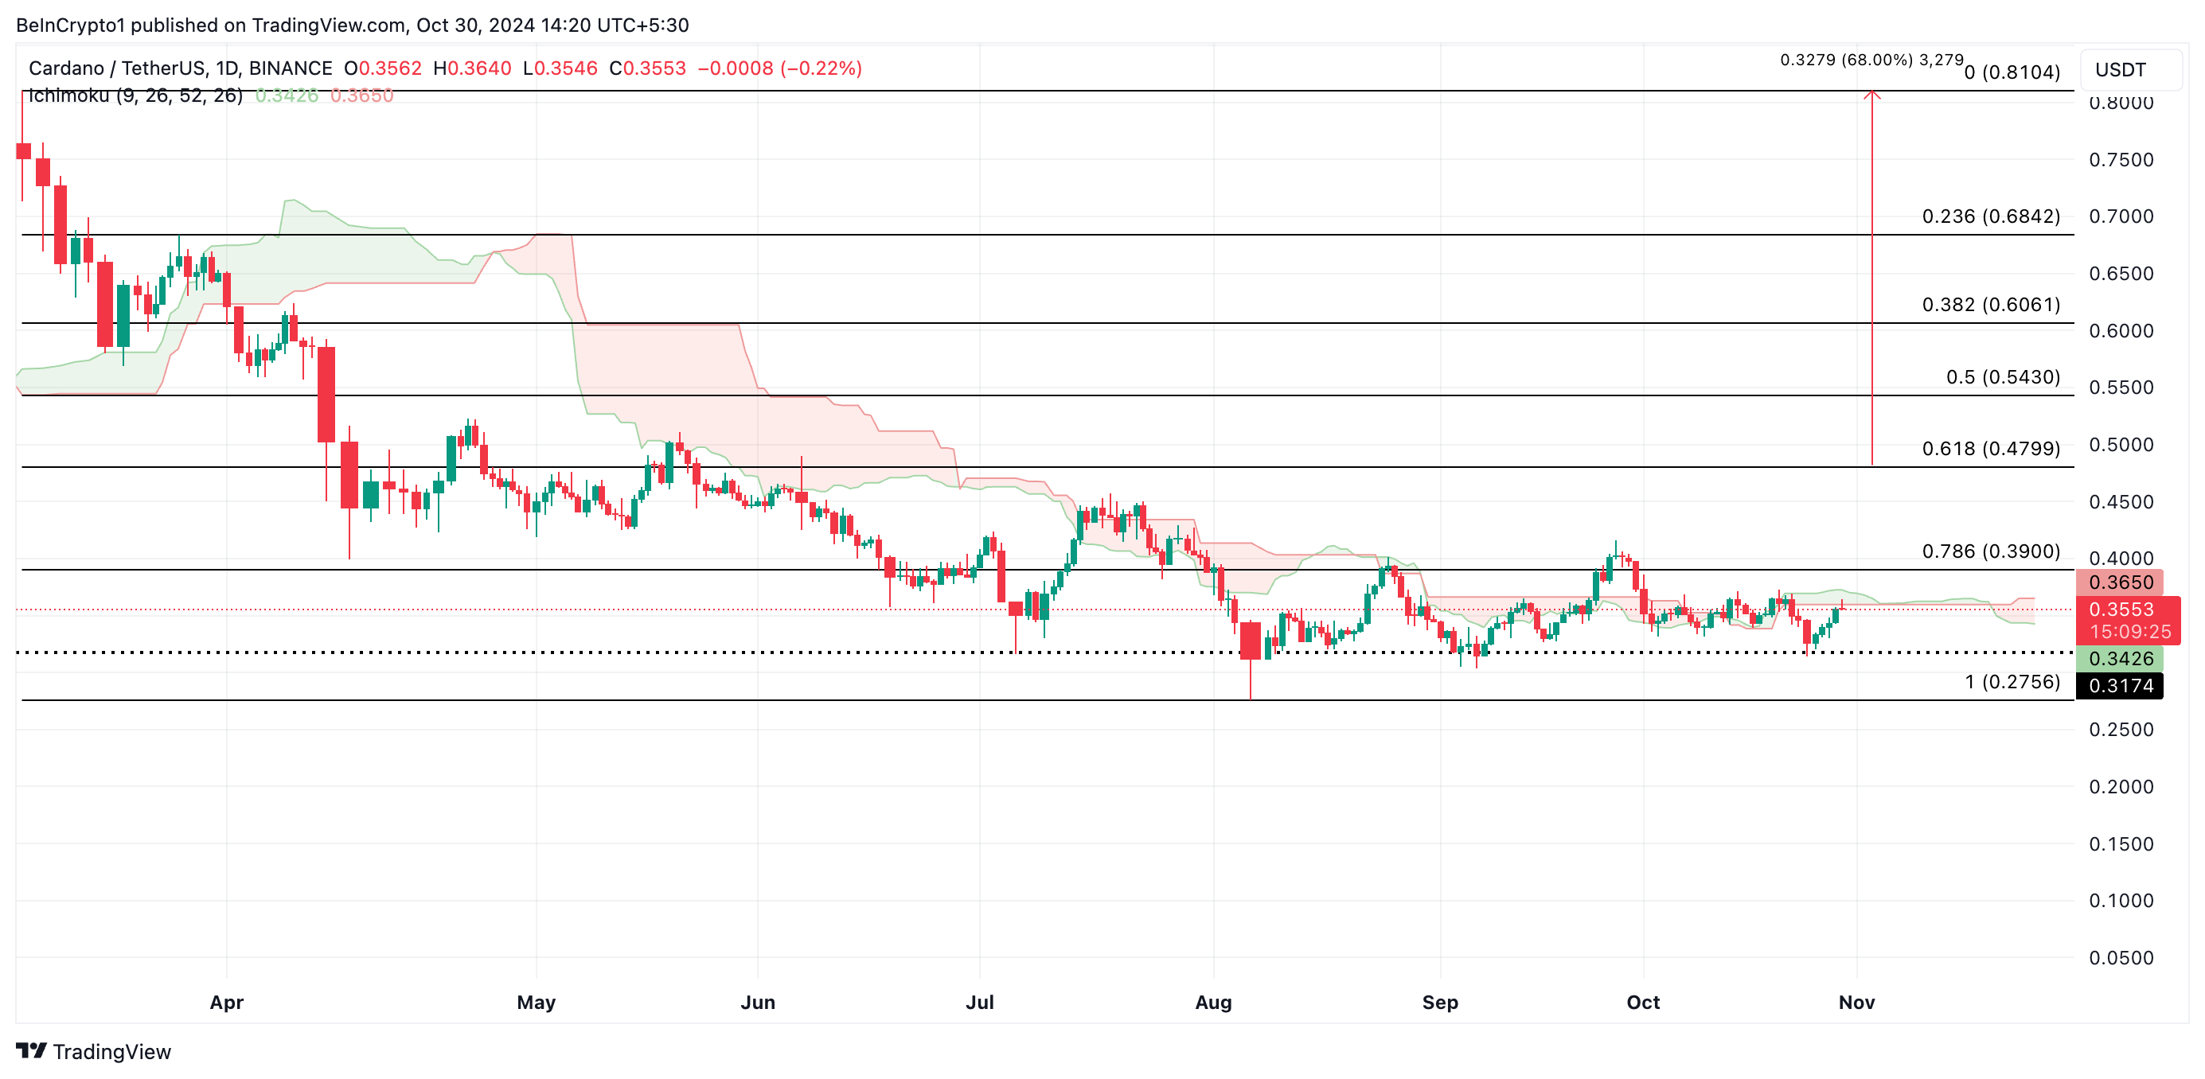
Task: Select the Ichimoku (9, 26, 52, 26) indicator label
Action: coord(135,95)
